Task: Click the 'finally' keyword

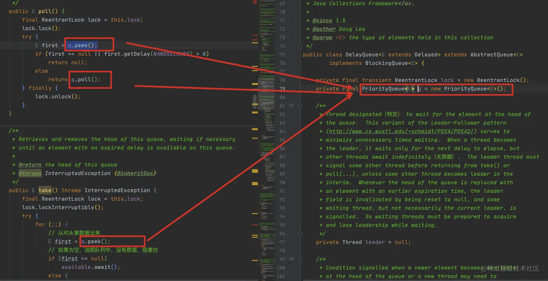Action: pyautogui.click(x=40, y=88)
